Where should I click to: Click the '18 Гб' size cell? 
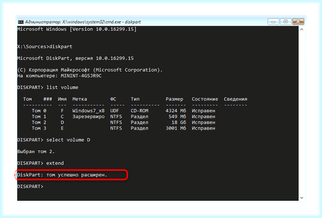[x=179, y=122]
